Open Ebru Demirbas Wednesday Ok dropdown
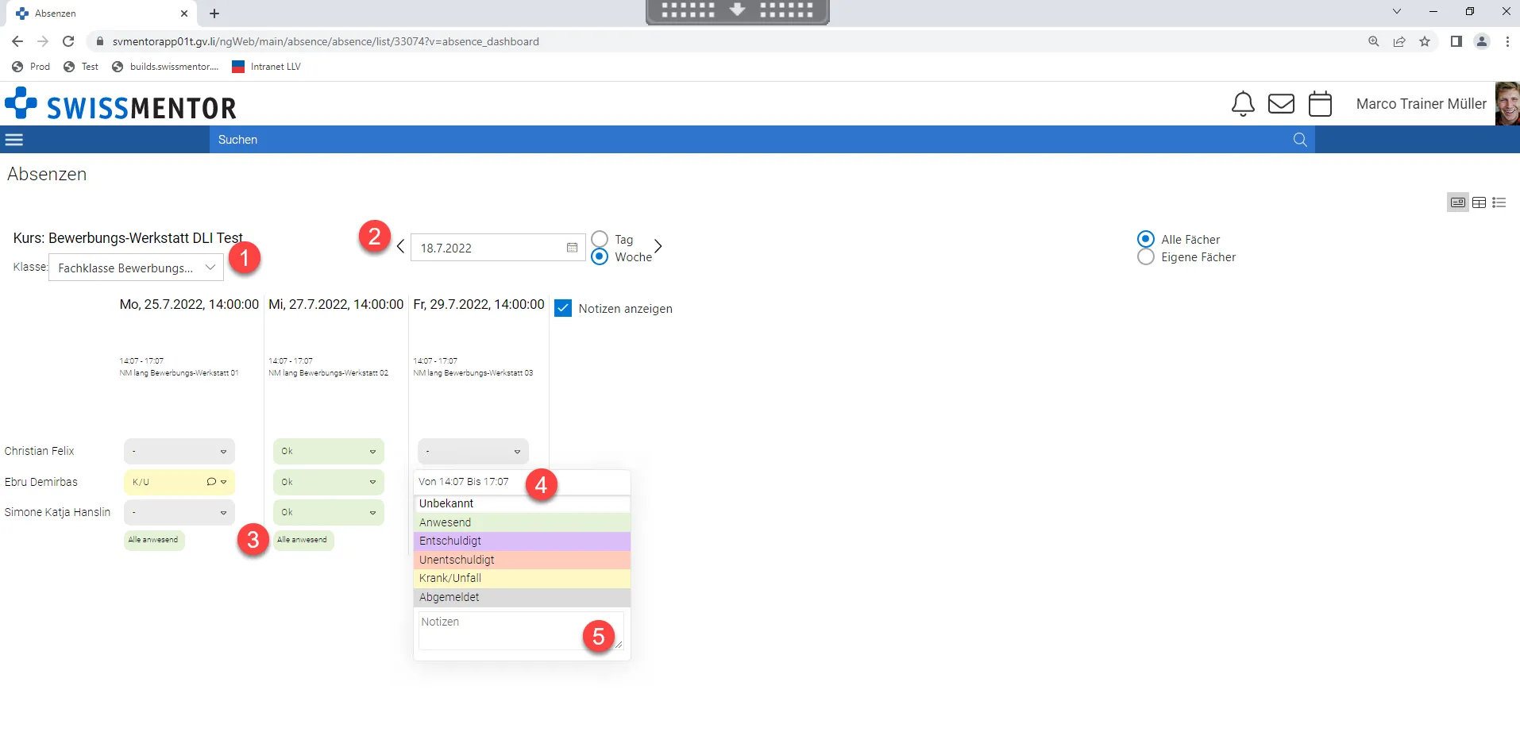Screen dimensions: 1520x732 (x=329, y=482)
